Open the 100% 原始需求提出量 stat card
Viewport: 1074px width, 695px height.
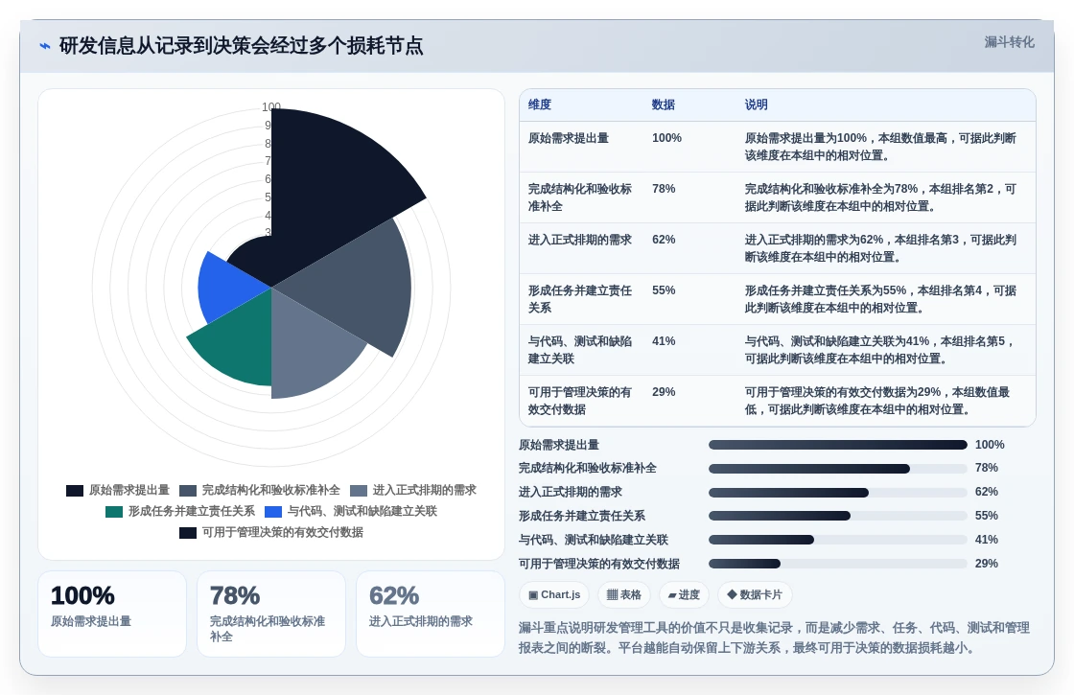pyautogui.click(x=112, y=614)
